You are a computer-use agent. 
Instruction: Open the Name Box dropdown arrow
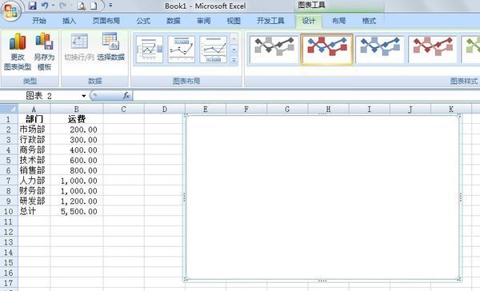[x=83, y=96]
